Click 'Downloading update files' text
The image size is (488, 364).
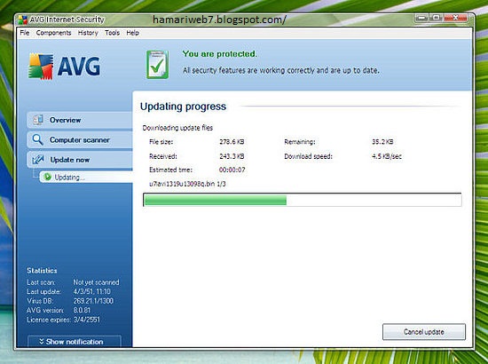click(x=177, y=128)
